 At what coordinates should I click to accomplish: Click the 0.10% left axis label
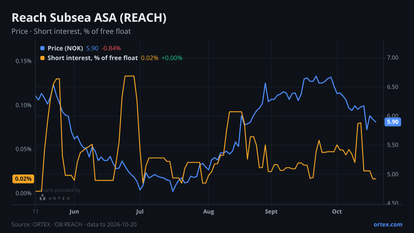[24, 105]
